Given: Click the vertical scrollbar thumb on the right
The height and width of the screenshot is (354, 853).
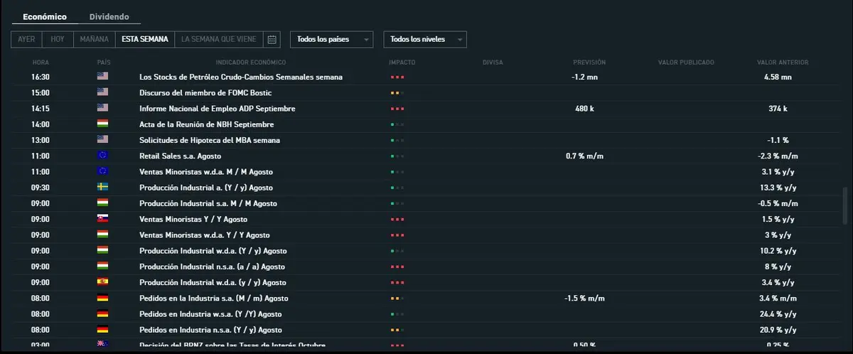Looking at the screenshot, I should click(845, 204).
